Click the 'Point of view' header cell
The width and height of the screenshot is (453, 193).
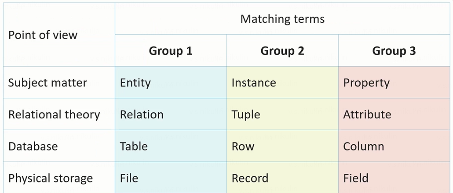[x=43, y=35]
